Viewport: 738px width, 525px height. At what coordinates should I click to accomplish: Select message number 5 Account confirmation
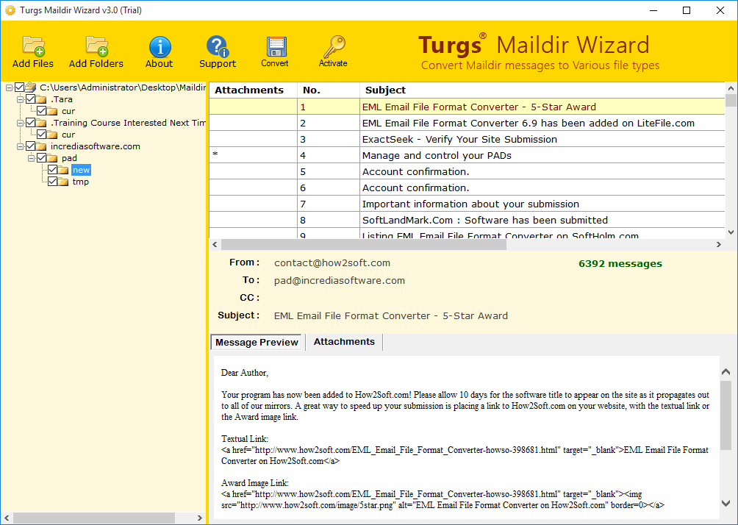click(x=467, y=172)
